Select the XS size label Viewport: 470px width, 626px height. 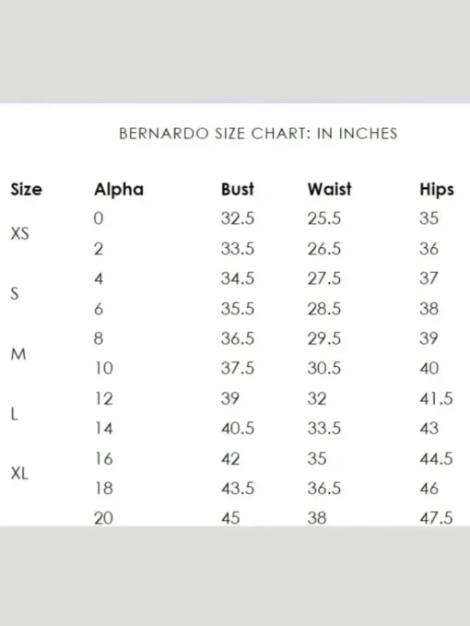pyautogui.click(x=20, y=233)
